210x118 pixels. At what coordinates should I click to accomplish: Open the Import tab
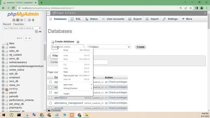152,19
